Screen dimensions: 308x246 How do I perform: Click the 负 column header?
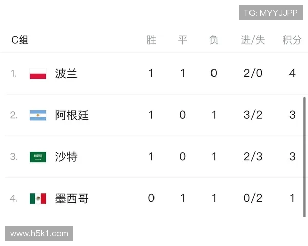(214, 40)
